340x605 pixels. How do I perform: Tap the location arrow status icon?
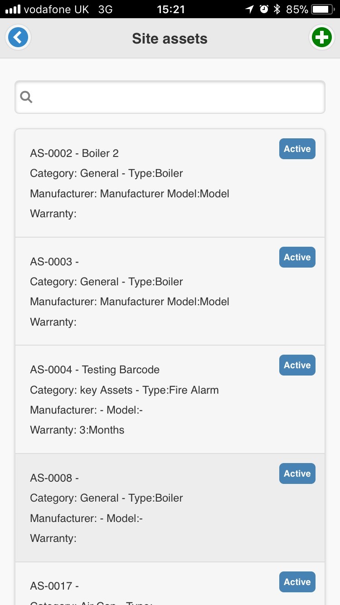click(249, 9)
